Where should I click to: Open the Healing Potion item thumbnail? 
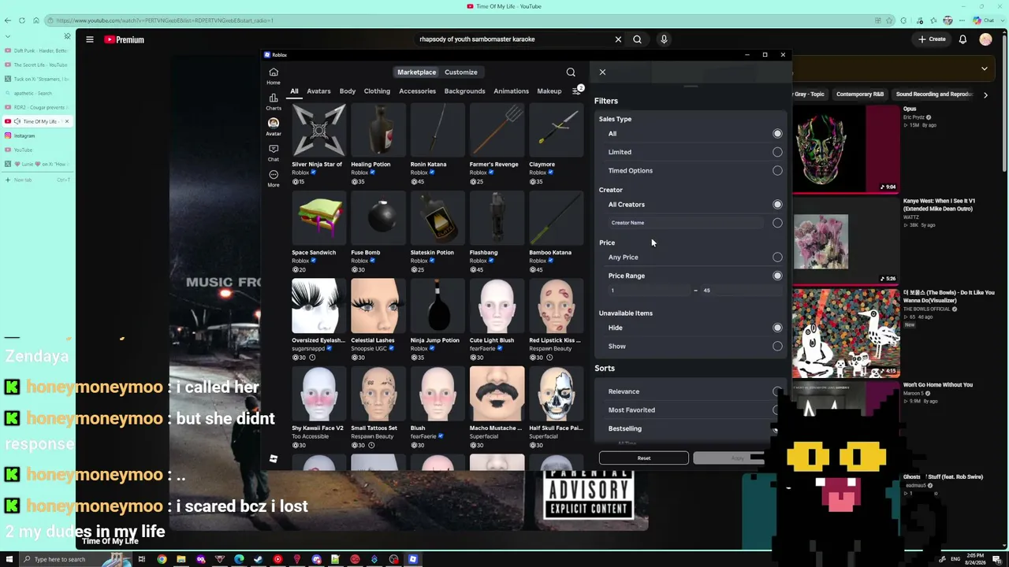tap(378, 131)
